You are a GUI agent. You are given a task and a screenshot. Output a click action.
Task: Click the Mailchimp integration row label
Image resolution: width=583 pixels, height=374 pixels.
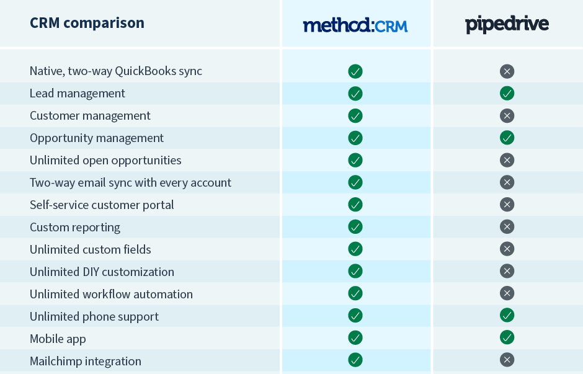(x=86, y=361)
